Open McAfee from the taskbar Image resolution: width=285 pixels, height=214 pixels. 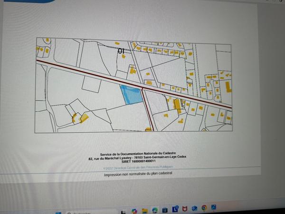coord(185,209)
